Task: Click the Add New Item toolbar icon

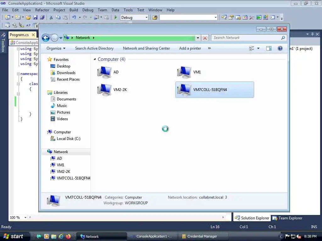Action: (x=18, y=18)
